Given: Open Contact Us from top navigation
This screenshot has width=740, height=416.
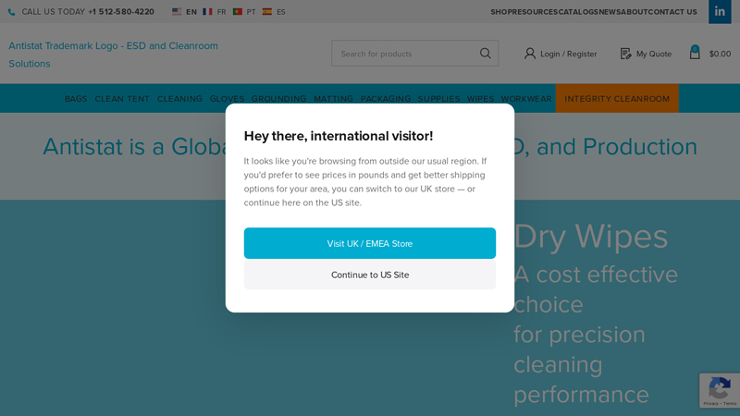Looking at the screenshot, I should click(672, 12).
